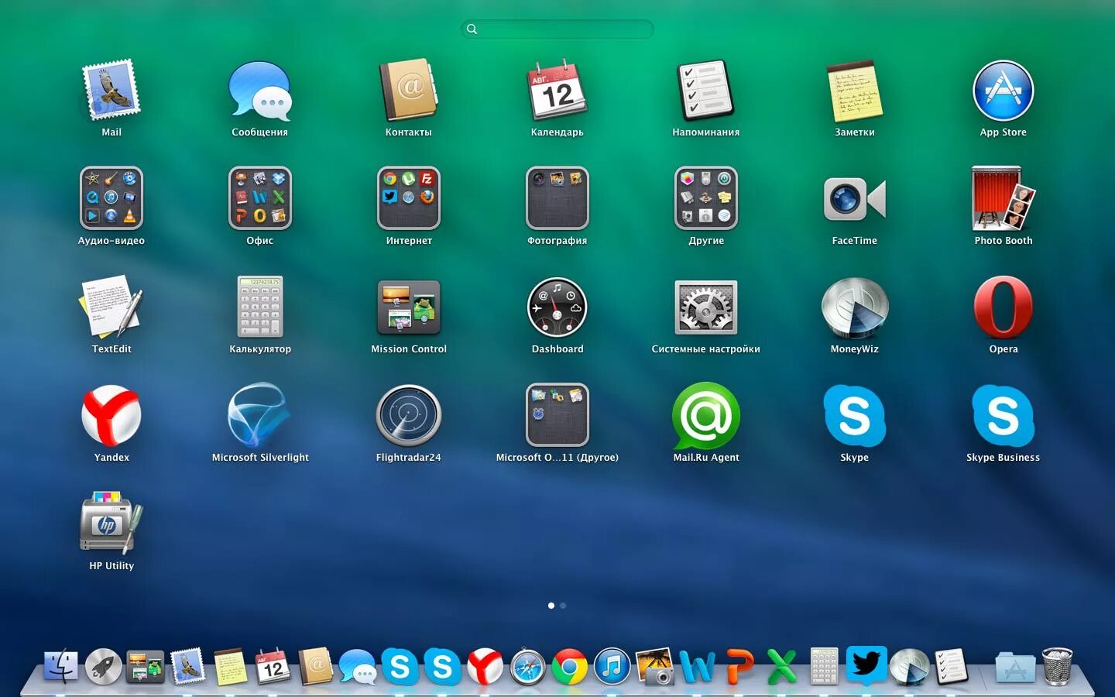Open Calculator icon in the Dock
The width and height of the screenshot is (1115, 697).
point(824,666)
